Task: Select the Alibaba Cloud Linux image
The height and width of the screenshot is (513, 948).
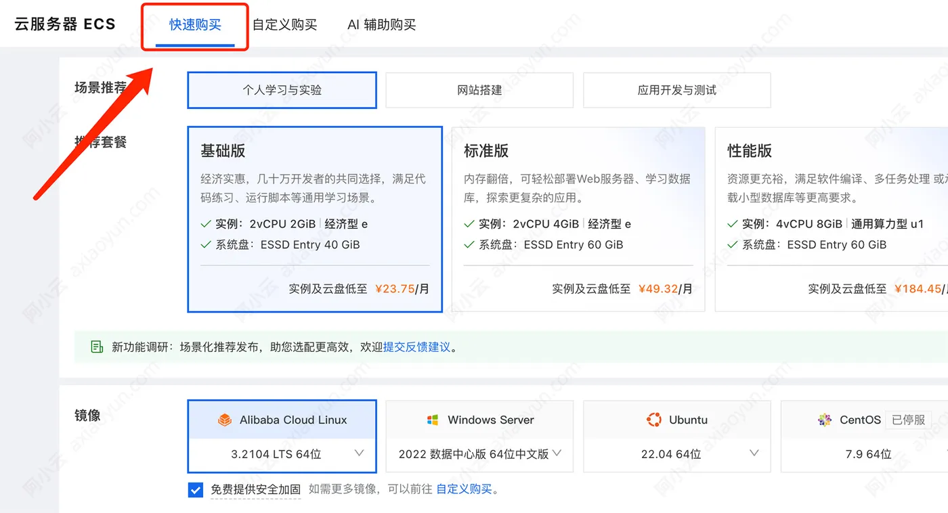Action: pos(282,420)
